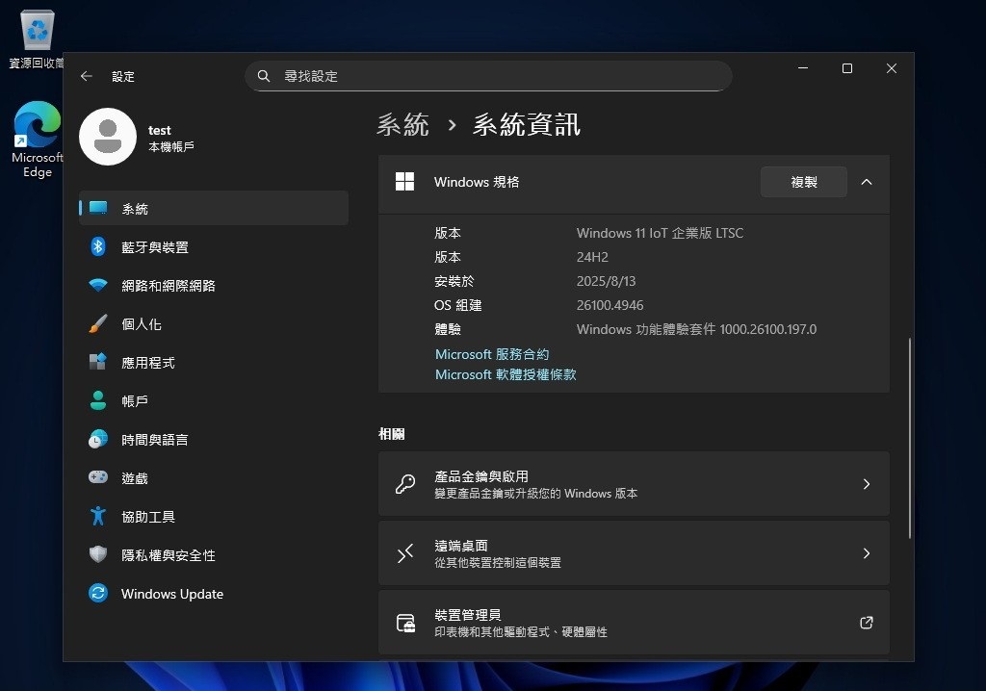Open the Microsoft 服務合約 link

pos(492,354)
